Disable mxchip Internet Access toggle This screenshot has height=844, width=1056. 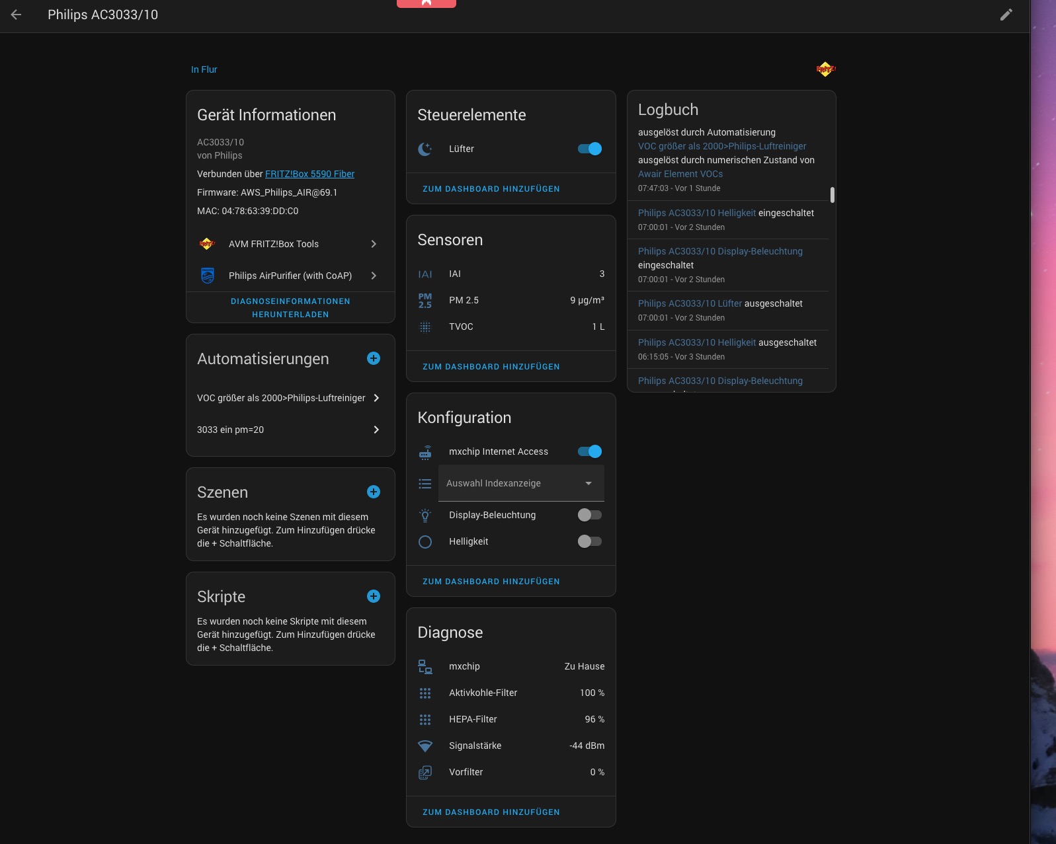pyautogui.click(x=589, y=451)
